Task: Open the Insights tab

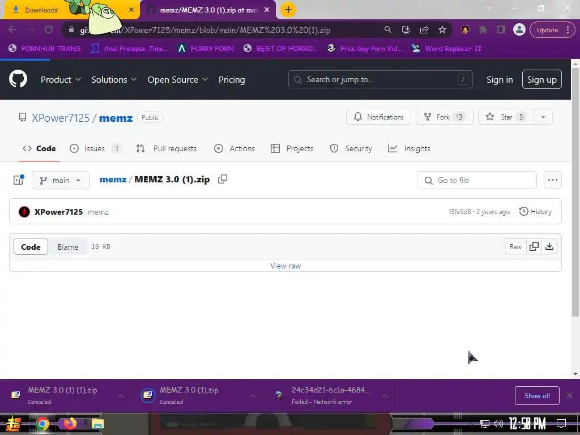Action: pos(409,148)
